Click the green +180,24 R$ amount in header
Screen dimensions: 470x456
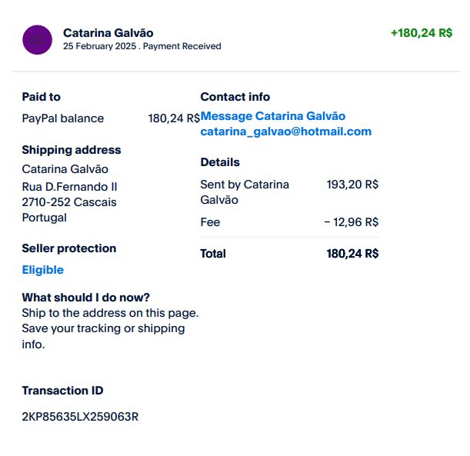[x=421, y=33]
